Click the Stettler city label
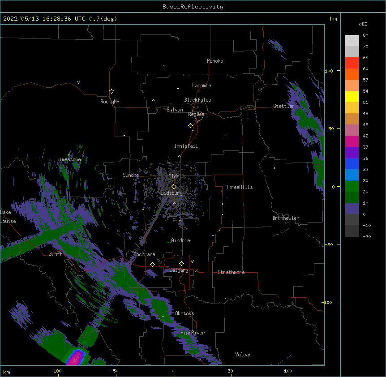 point(283,106)
